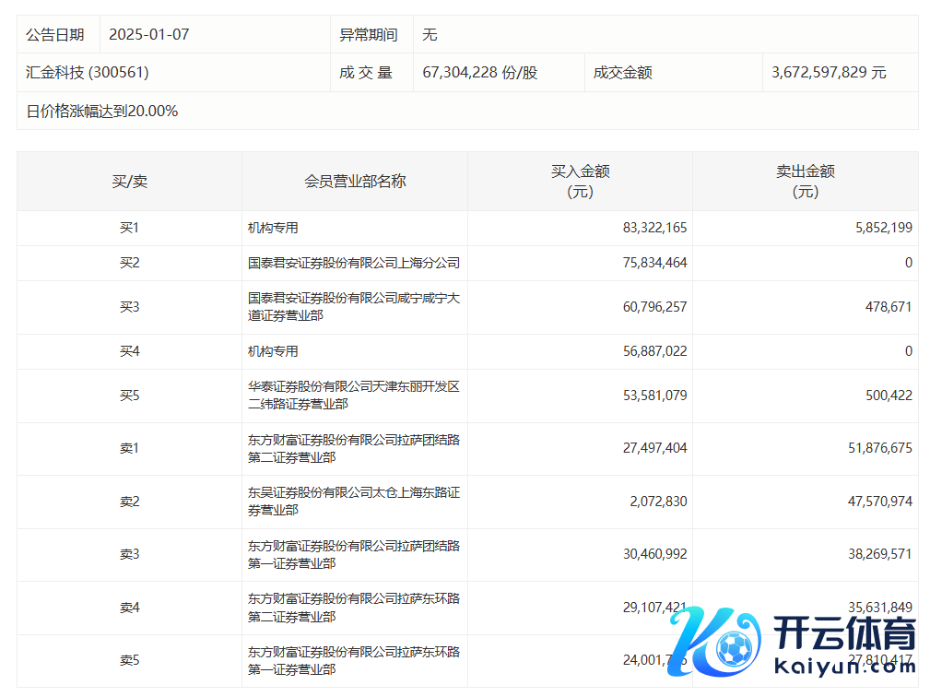Select the announcement date 2025-01-07

[148, 34]
